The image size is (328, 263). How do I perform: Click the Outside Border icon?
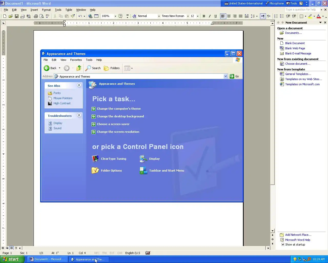pyautogui.click(x=302, y=16)
